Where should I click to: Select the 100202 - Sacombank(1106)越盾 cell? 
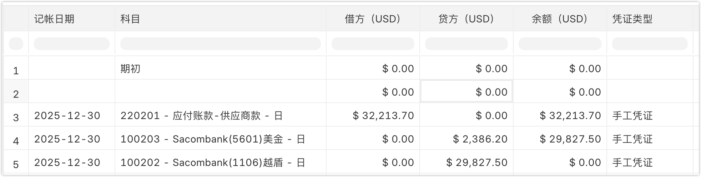tap(213, 162)
